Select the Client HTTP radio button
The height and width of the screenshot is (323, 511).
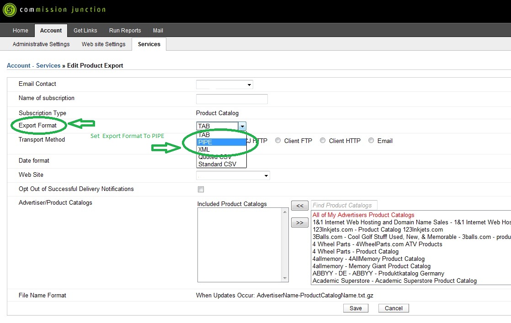[323, 140]
